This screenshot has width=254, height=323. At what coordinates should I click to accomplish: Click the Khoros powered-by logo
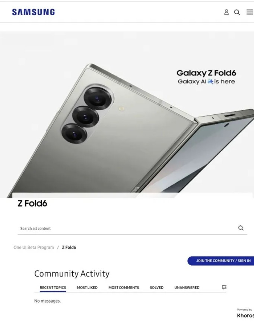click(245, 316)
